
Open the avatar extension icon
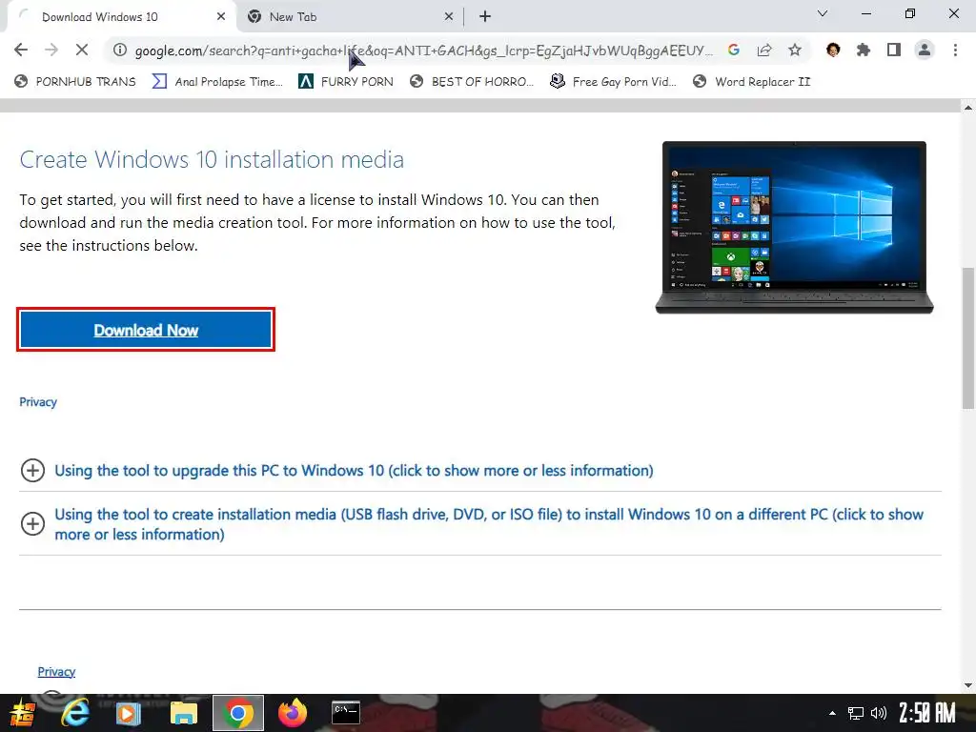[x=833, y=50]
